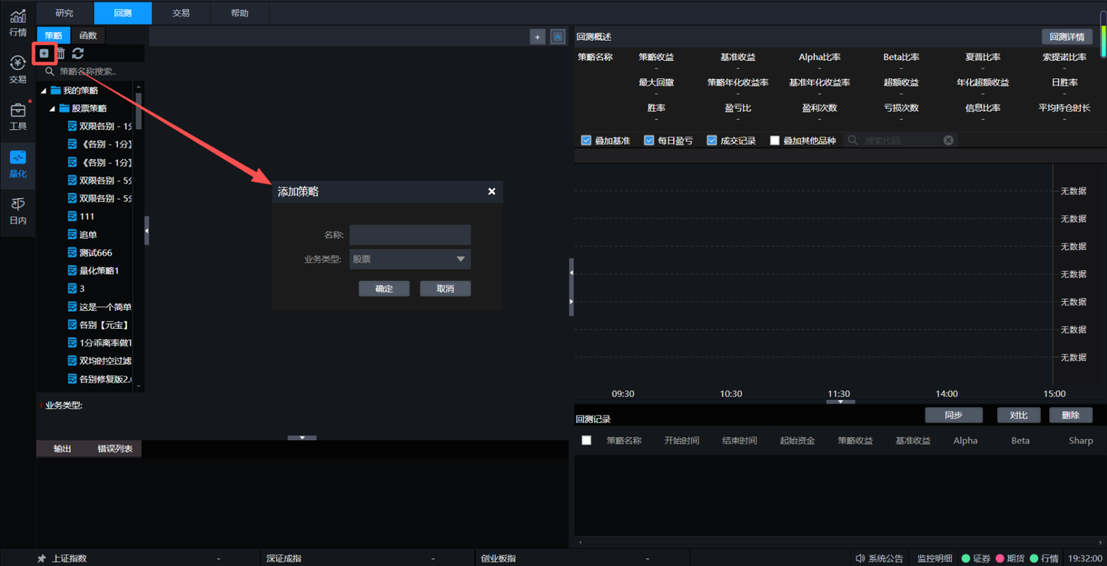Enable the 叠加其他品种 checkbox
1107x566 pixels.
click(775, 141)
